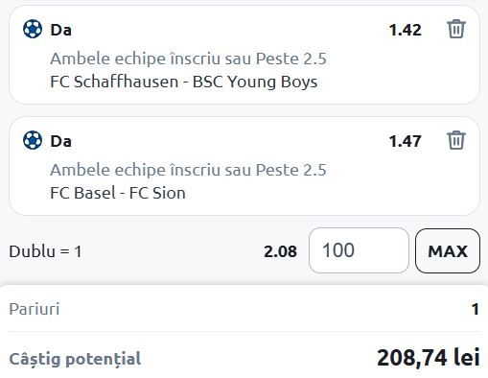Remove the FC Basel - FC Sion bet
The image size is (488, 378).
pos(455,140)
